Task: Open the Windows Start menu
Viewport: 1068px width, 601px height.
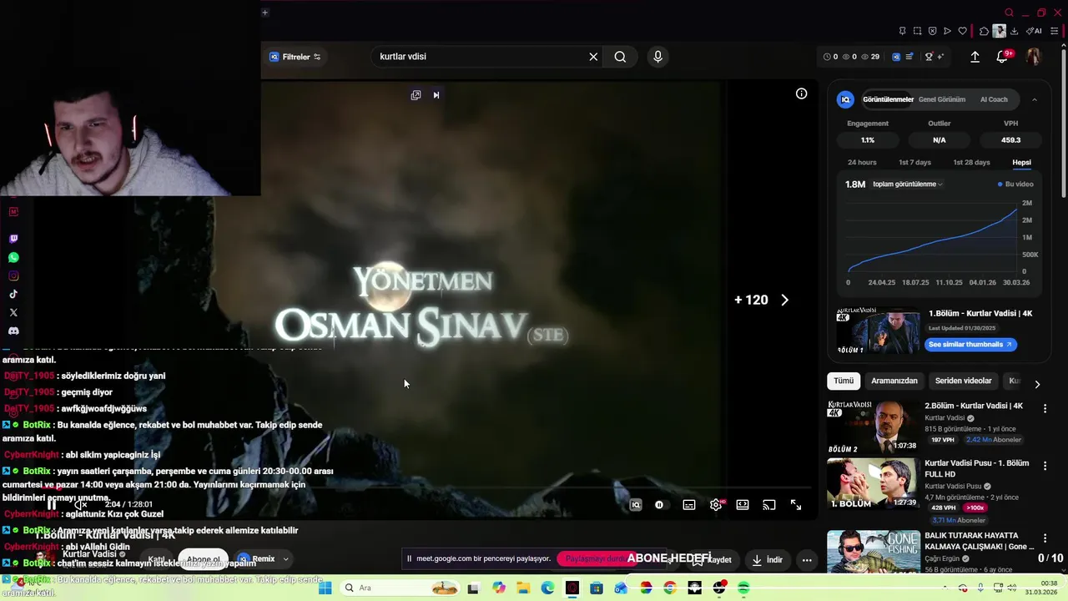Action: click(x=325, y=588)
